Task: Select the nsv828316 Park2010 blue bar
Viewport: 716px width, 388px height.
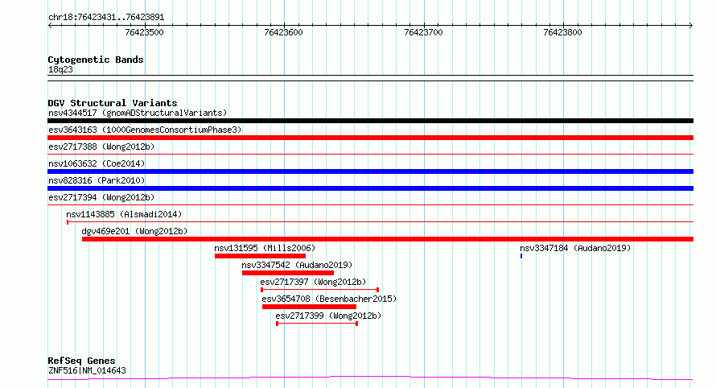Action: click(x=370, y=188)
